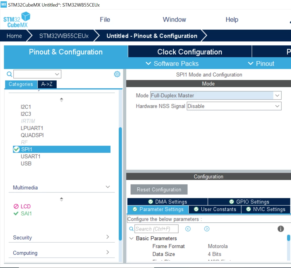Click the info icon in Parameter Settings
Image resolution: width=291 pixels, height=268 pixels.
[x=281, y=229]
